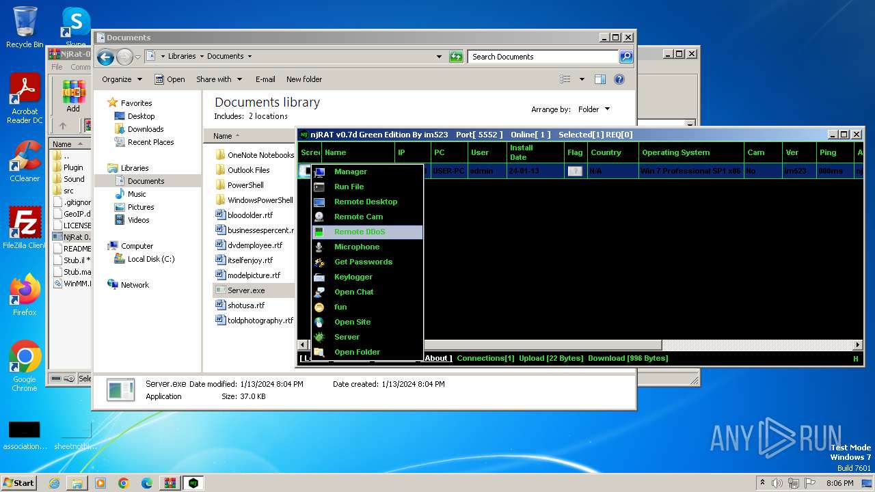Click the Ping column header

[835, 152]
